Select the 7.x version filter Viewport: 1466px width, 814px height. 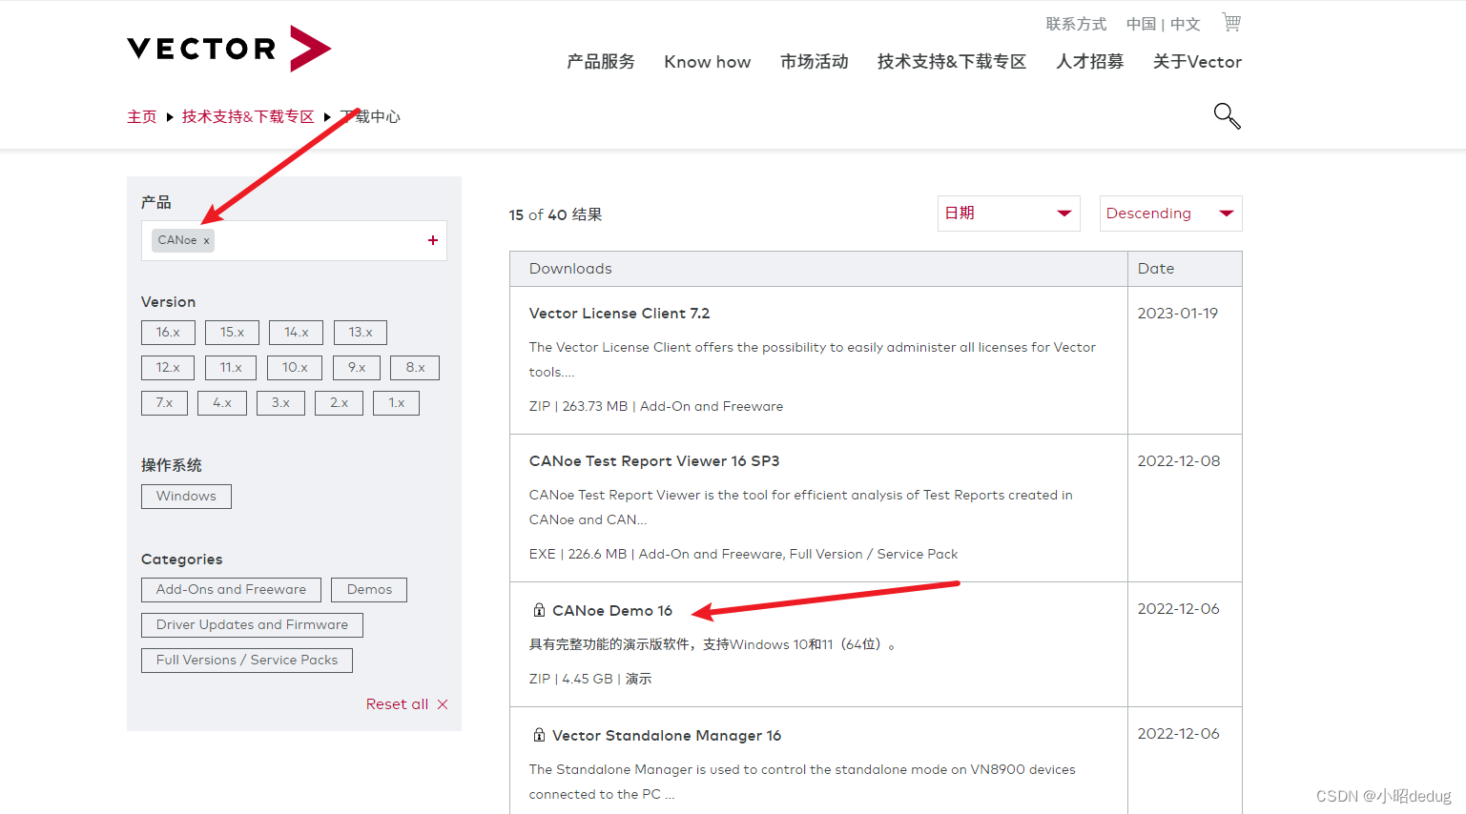(164, 403)
